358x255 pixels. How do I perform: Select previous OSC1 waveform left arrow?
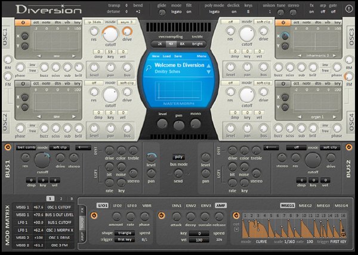click(39, 56)
